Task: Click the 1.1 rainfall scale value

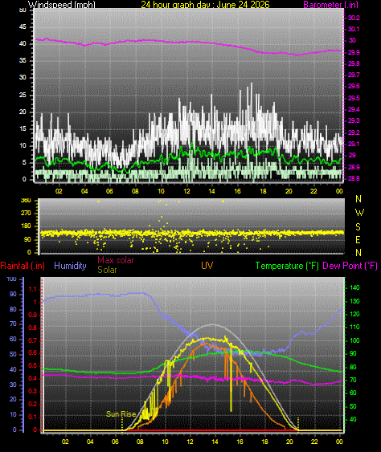Action: pos(33,289)
